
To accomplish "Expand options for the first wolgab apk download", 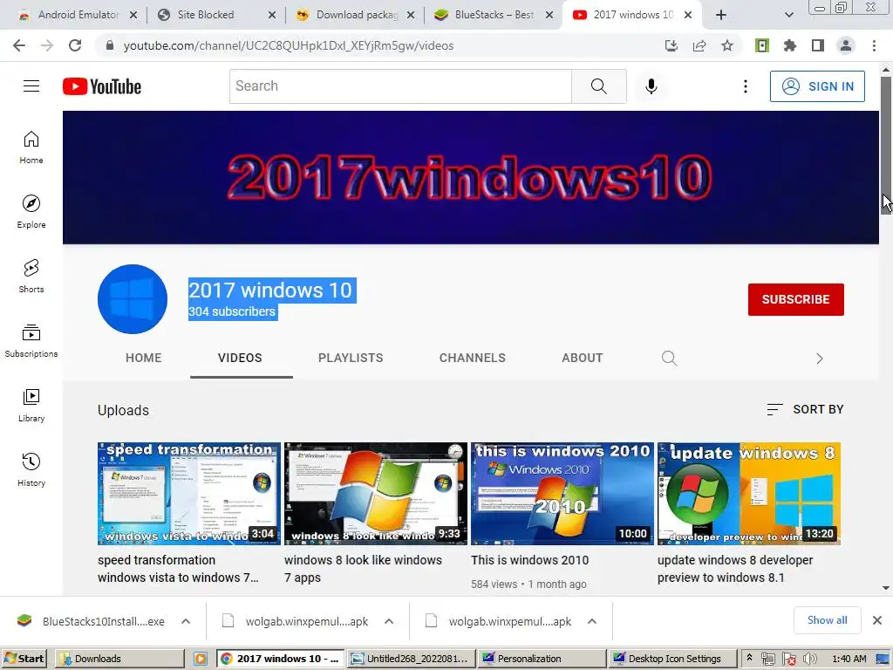I will [x=389, y=621].
